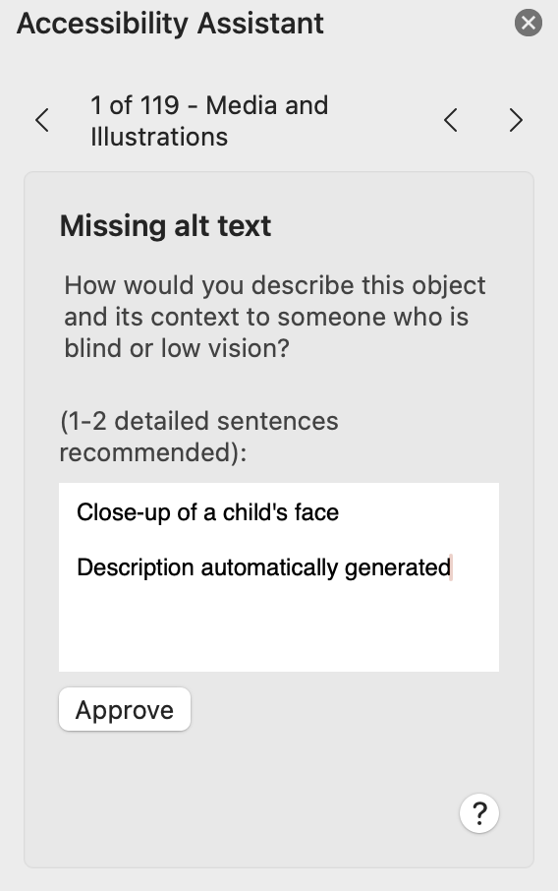Approve the suggested alt text
The width and height of the screenshot is (558, 891).
(x=125, y=709)
